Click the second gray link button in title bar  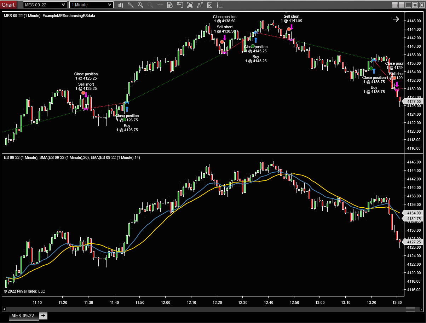point(401,5)
